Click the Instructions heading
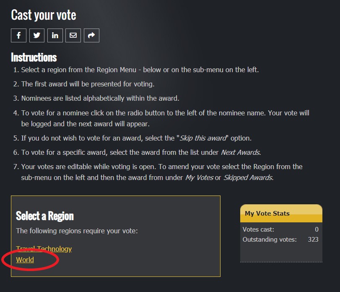 click(34, 57)
